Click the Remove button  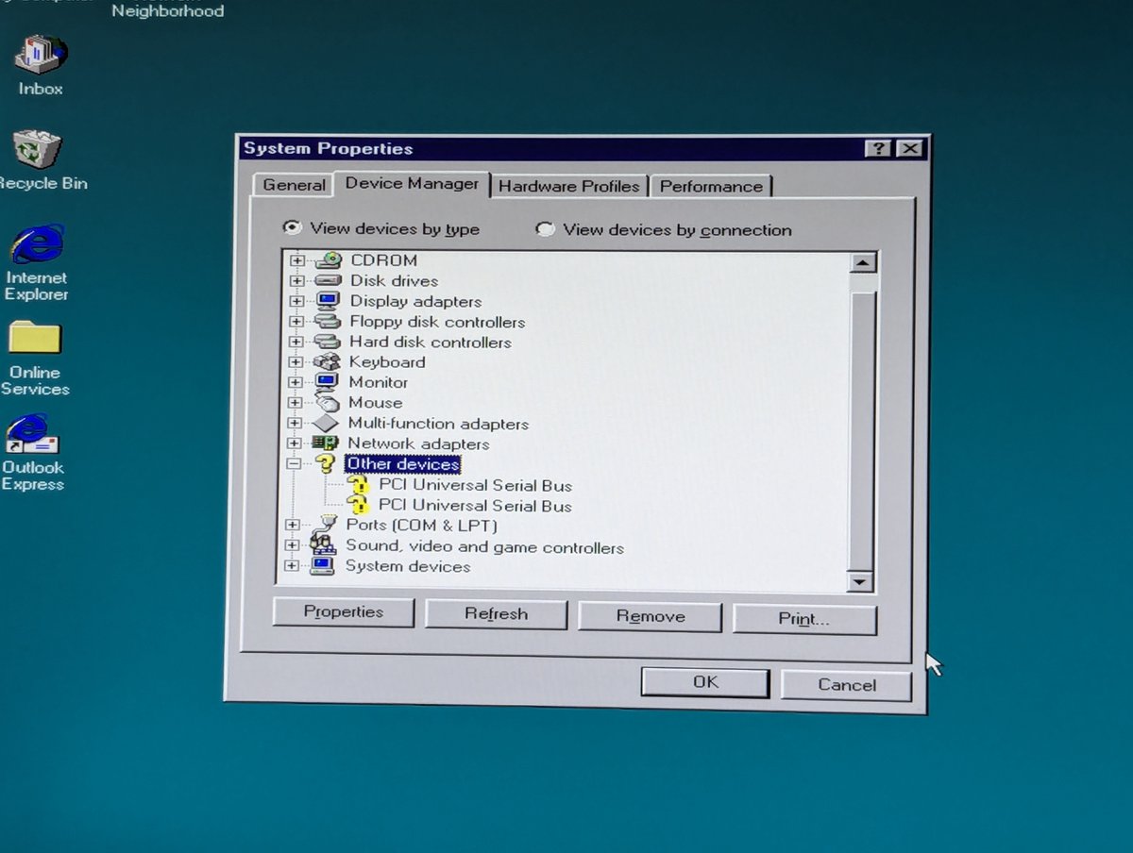651,617
